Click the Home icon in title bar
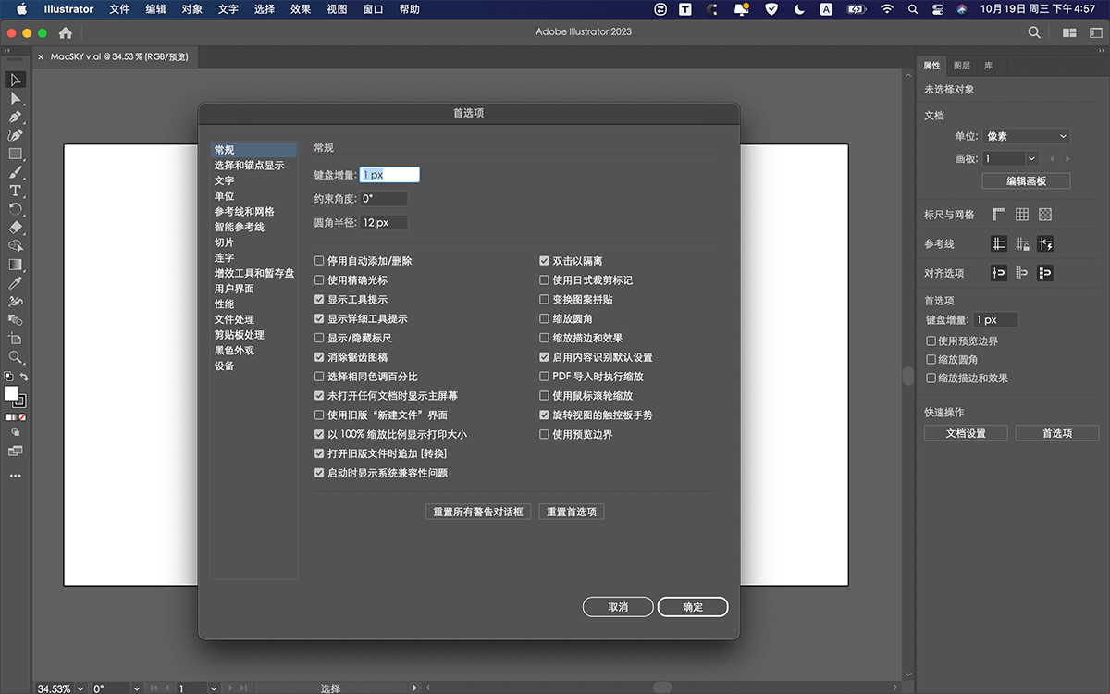 pos(66,32)
